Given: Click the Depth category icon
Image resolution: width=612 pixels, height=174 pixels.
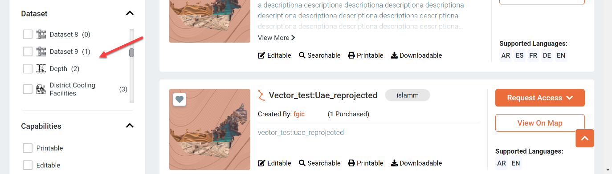Looking at the screenshot, I should coord(41,68).
